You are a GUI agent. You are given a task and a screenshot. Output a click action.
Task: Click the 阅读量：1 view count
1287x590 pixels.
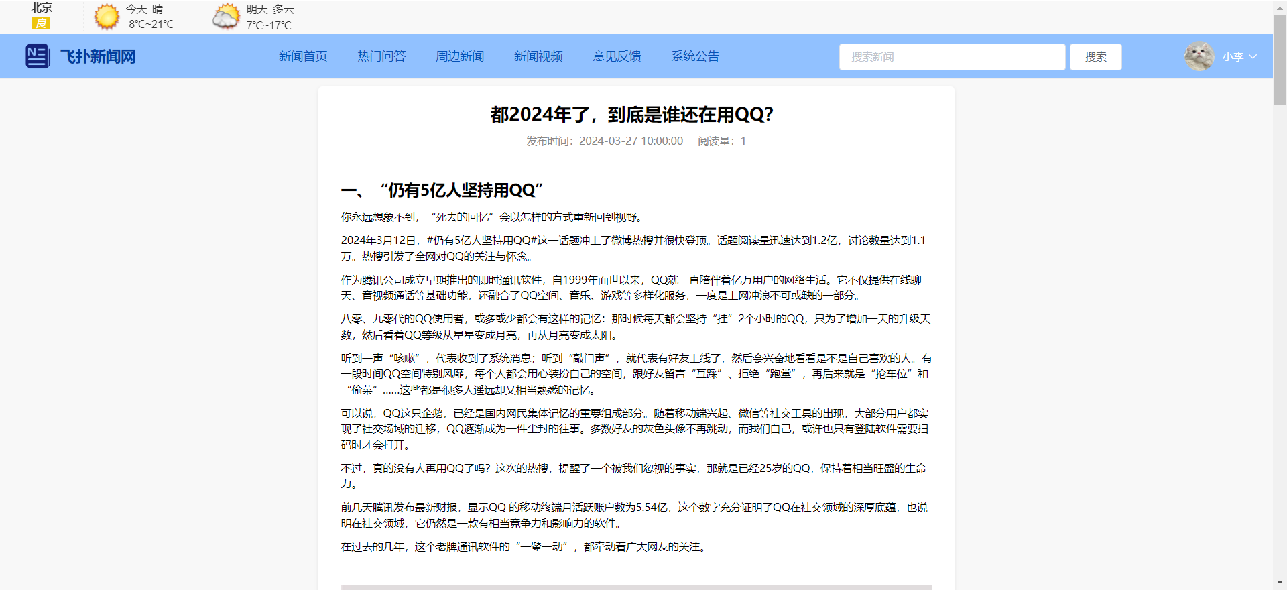click(722, 141)
